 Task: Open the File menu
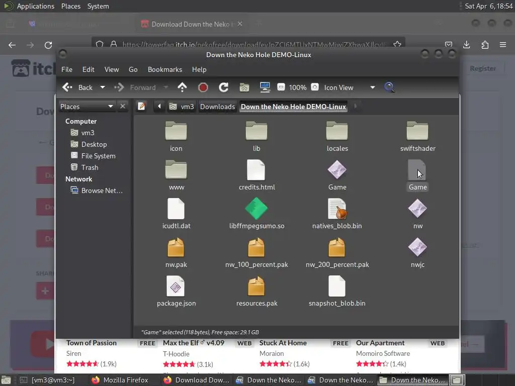(x=67, y=69)
